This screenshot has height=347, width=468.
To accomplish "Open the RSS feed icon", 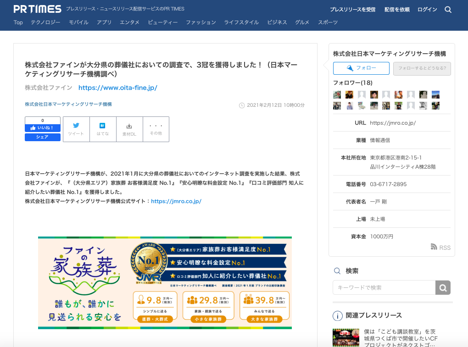I will coord(434,247).
